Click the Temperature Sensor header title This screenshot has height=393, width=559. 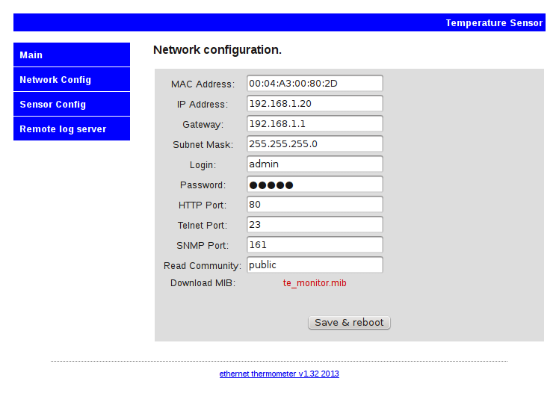click(x=494, y=23)
